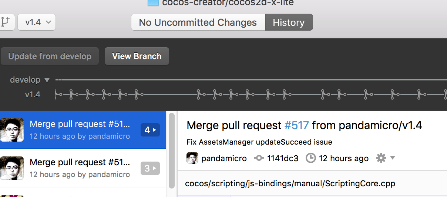Open the v1.4 branch selector dropdown
Viewport: 447px width, 197px height.
(37, 22)
